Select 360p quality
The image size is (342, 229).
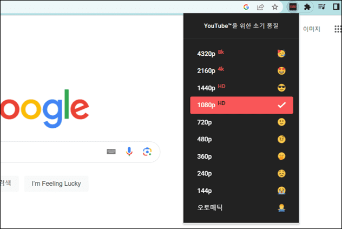point(241,156)
